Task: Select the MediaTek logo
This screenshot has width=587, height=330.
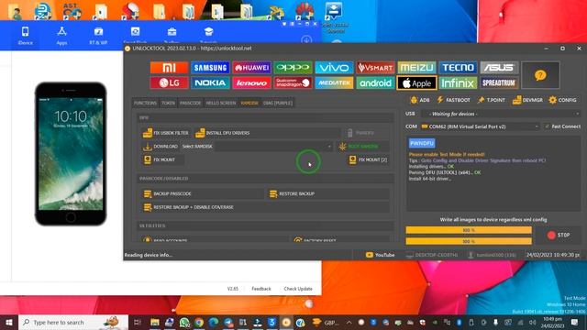Action: tap(334, 83)
